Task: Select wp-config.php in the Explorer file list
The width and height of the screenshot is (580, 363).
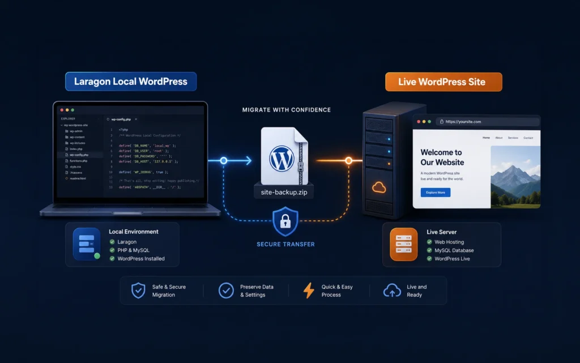Action: pyautogui.click(x=77, y=155)
